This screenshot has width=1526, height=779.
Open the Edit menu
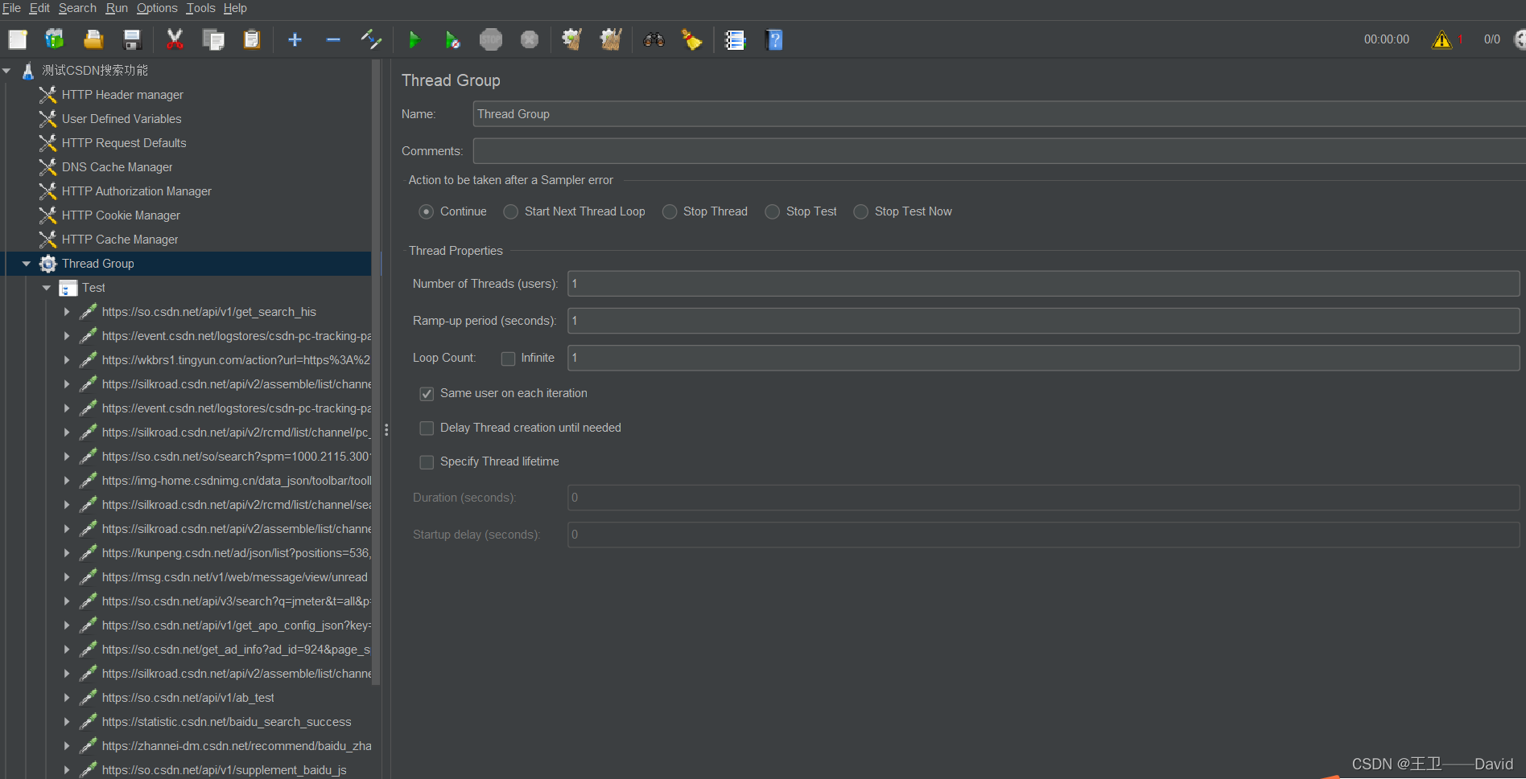(x=39, y=8)
